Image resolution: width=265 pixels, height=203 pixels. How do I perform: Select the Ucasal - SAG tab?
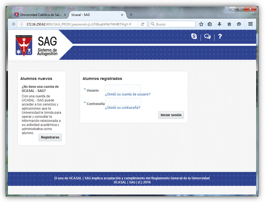(97, 15)
